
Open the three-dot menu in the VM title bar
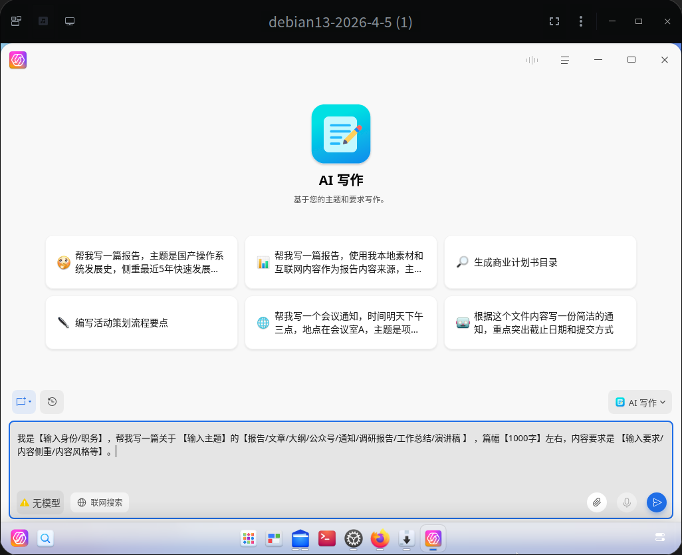click(580, 21)
